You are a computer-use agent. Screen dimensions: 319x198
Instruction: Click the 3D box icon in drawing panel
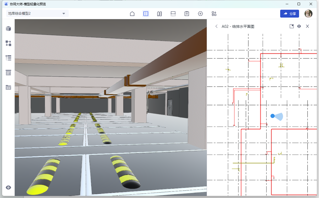pos(299,26)
